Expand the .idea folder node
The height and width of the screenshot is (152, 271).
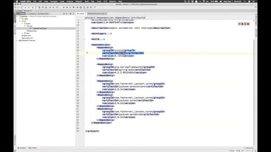(20, 19)
